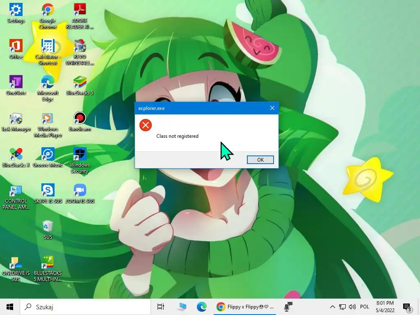Select the BlueStacks X desktop icon
420x315 pixels.
tap(16, 157)
